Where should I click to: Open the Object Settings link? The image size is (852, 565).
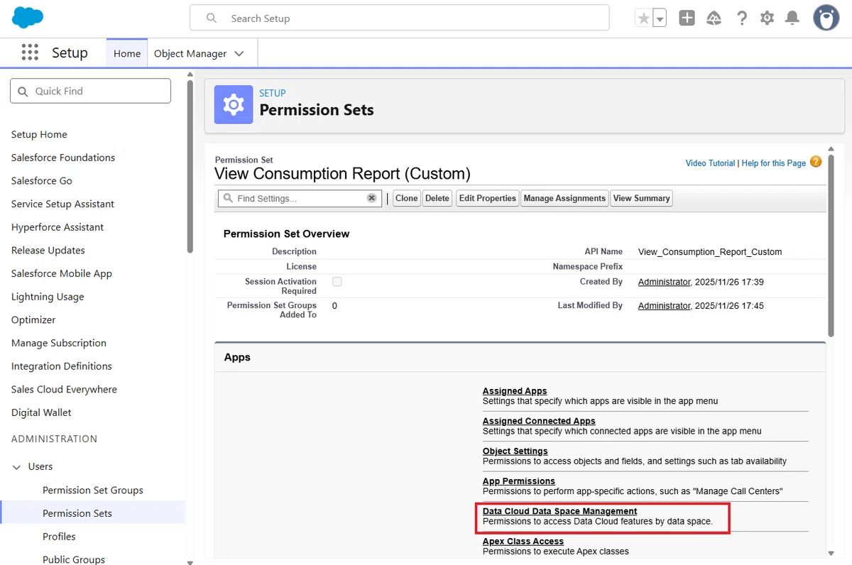coord(515,451)
